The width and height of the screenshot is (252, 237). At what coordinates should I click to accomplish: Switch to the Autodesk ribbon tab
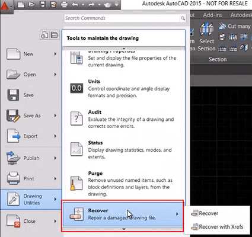click(x=241, y=15)
